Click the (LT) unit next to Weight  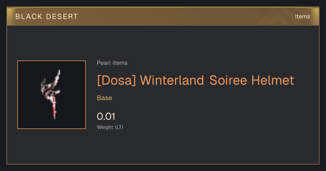[x=119, y=127]
